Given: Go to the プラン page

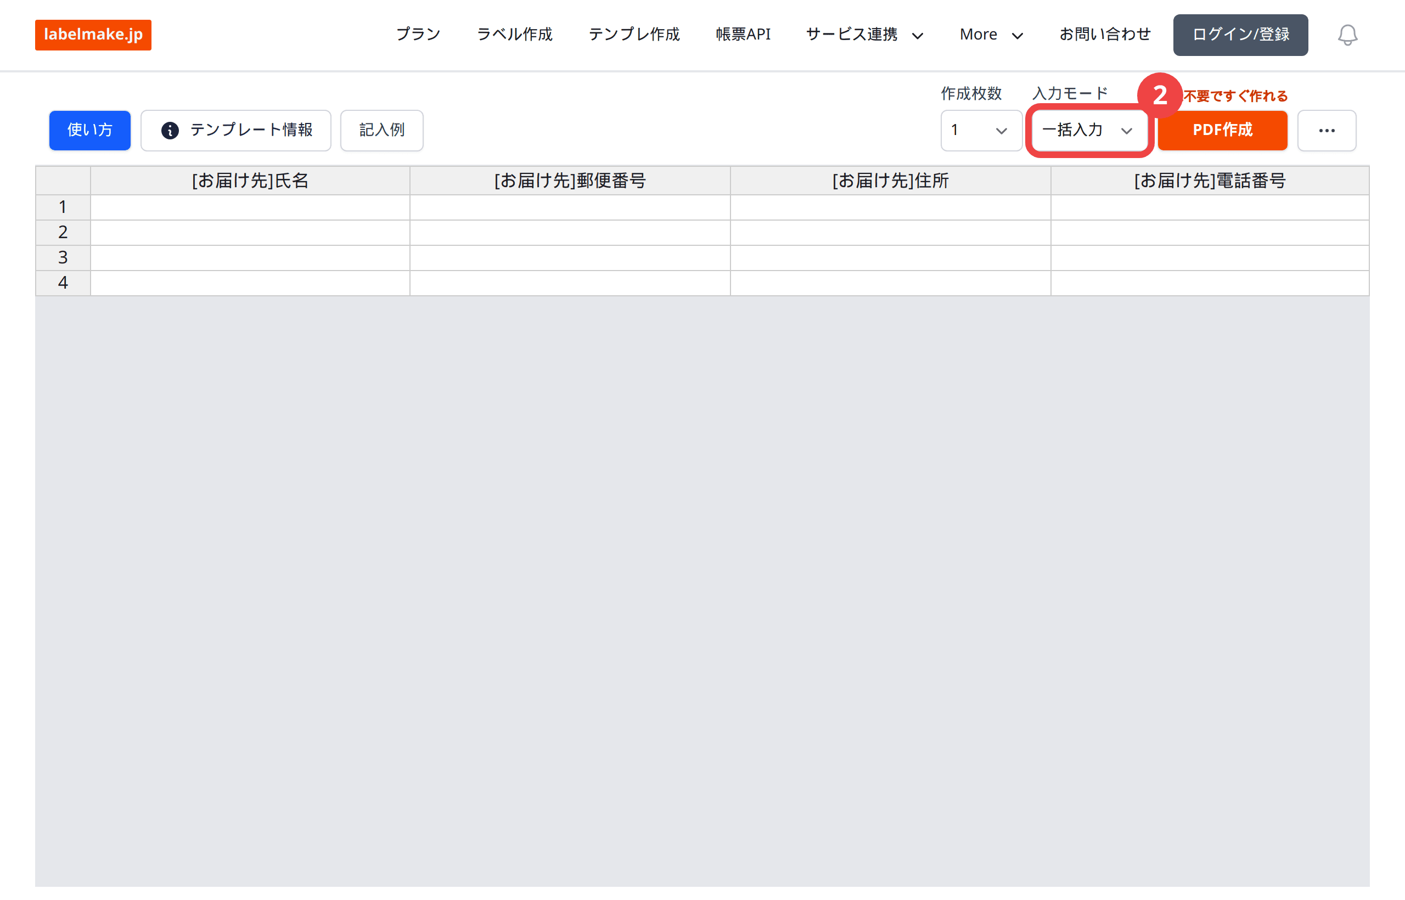Looking at the screenshot, I should click(418, 35).
